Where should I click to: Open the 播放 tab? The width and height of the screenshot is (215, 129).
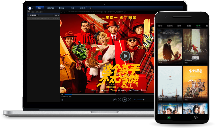click(x=40, y=8)
